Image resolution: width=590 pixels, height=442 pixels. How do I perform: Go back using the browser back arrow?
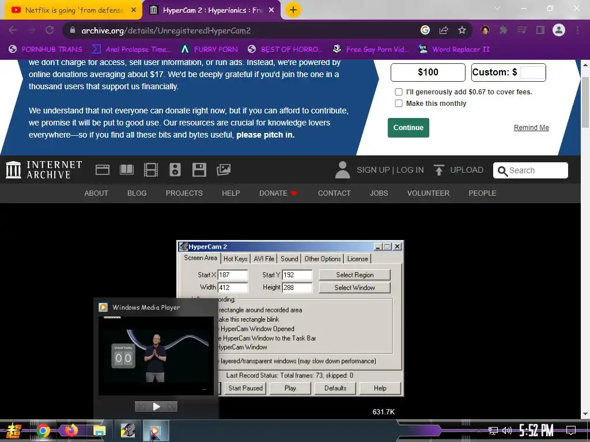(13, 30)
